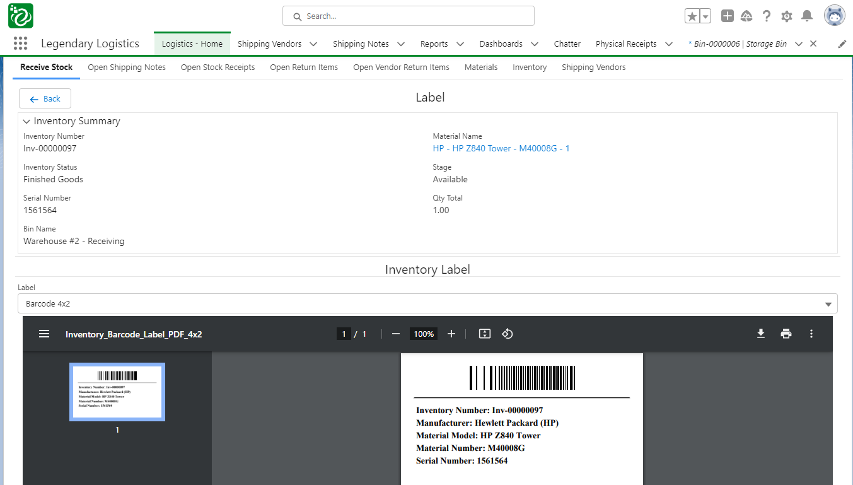Print the barcode label PDF
Screen dimensions: 853x485
[x=786, y=334]
